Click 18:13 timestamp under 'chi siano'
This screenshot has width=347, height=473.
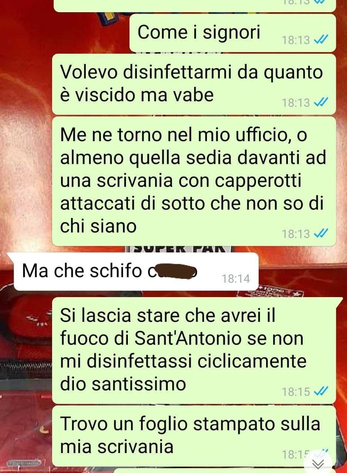pyautogui.click(x=296, y=234)
